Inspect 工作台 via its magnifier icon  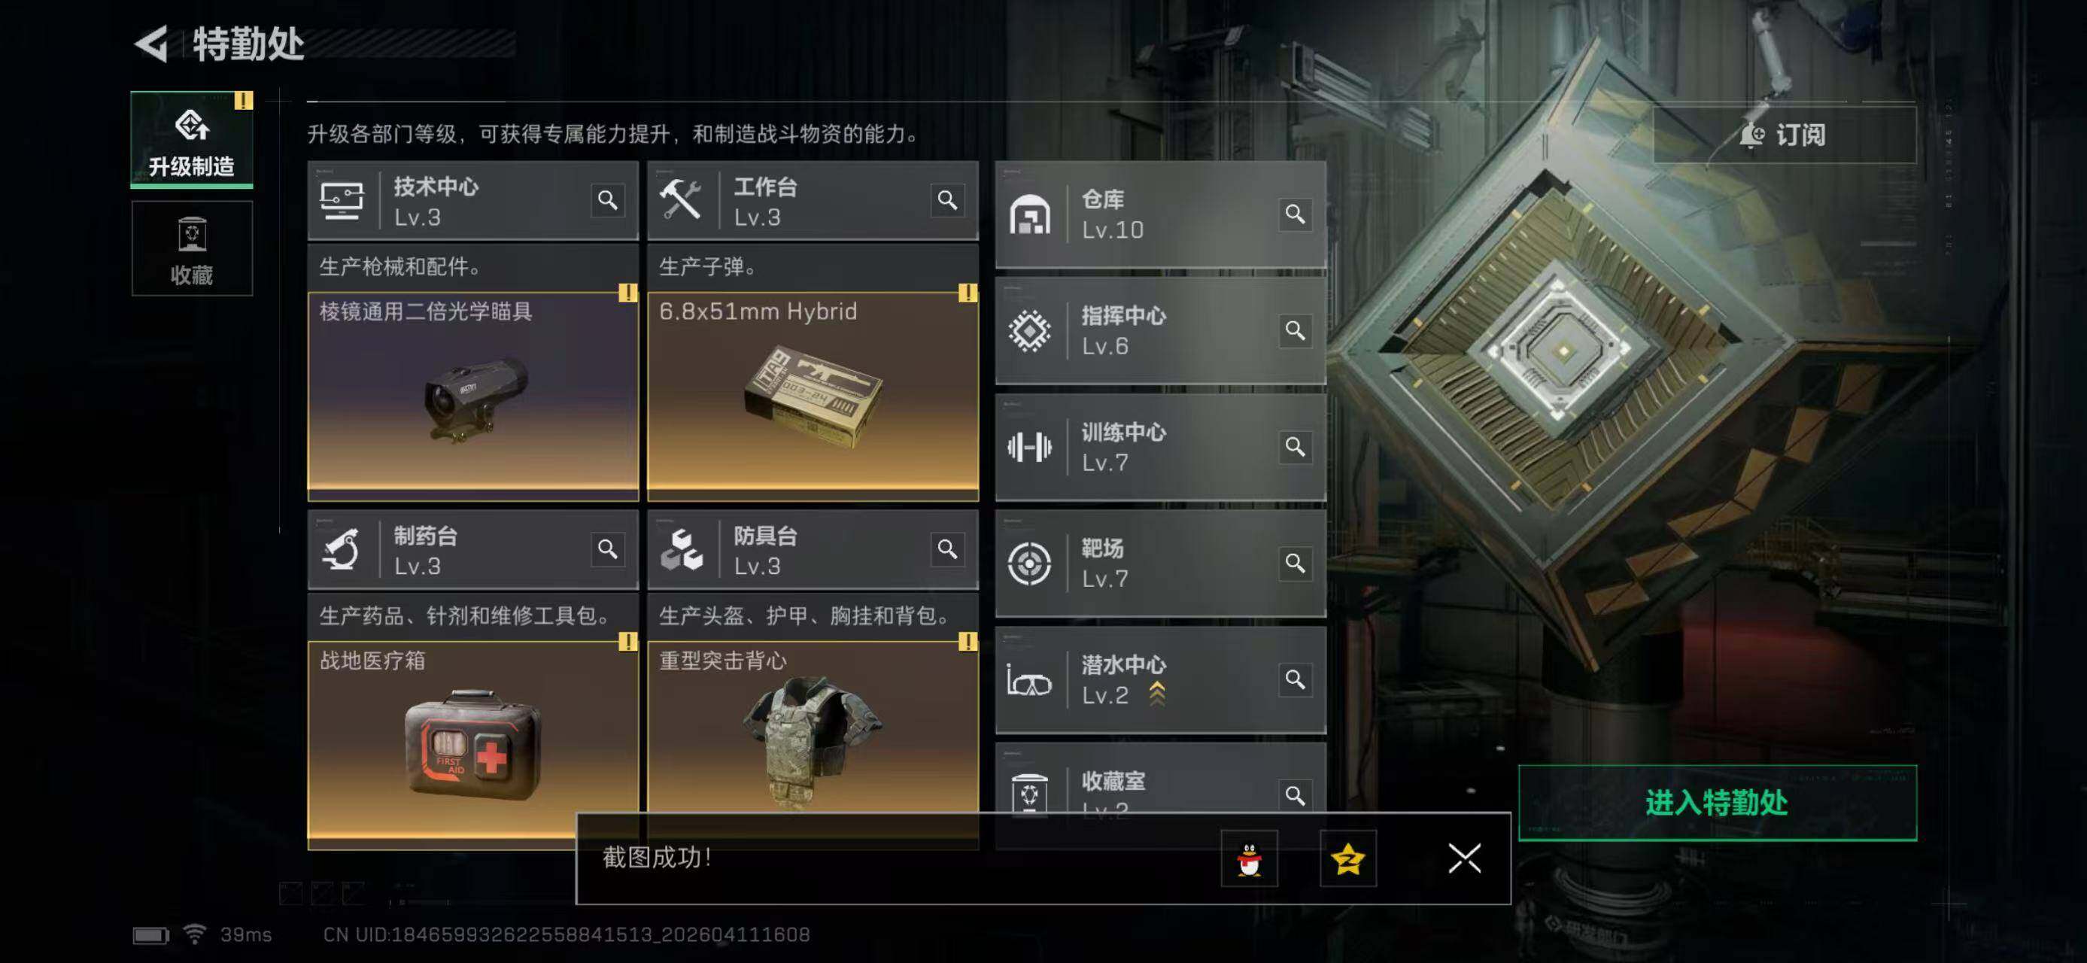947,200
